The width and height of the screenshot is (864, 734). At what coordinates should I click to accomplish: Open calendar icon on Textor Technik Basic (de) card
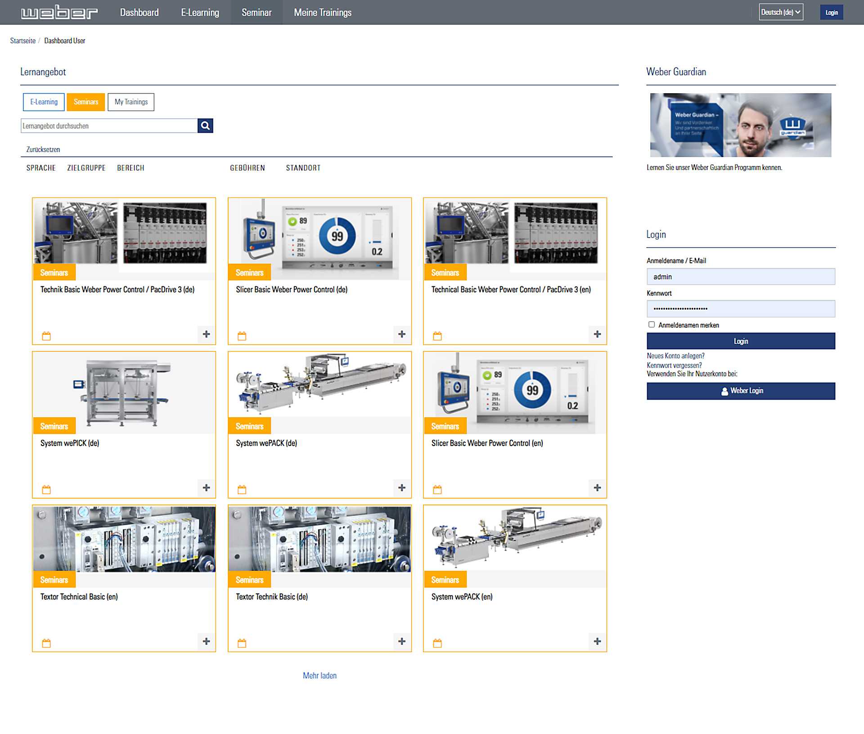point(242,644)
